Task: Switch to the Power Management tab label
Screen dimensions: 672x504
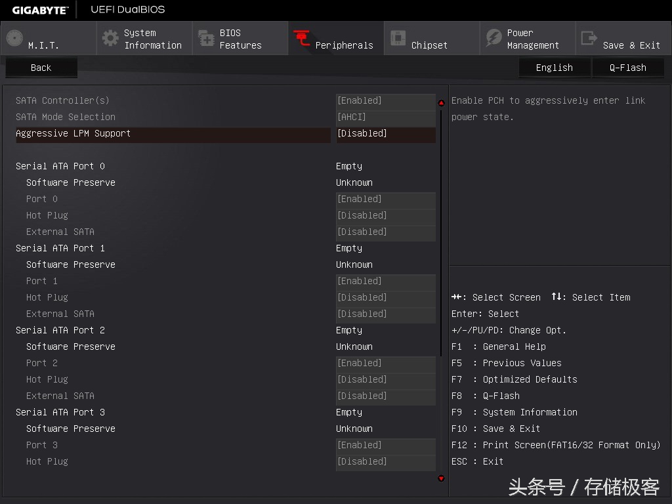Action: [x=533, y=39]
